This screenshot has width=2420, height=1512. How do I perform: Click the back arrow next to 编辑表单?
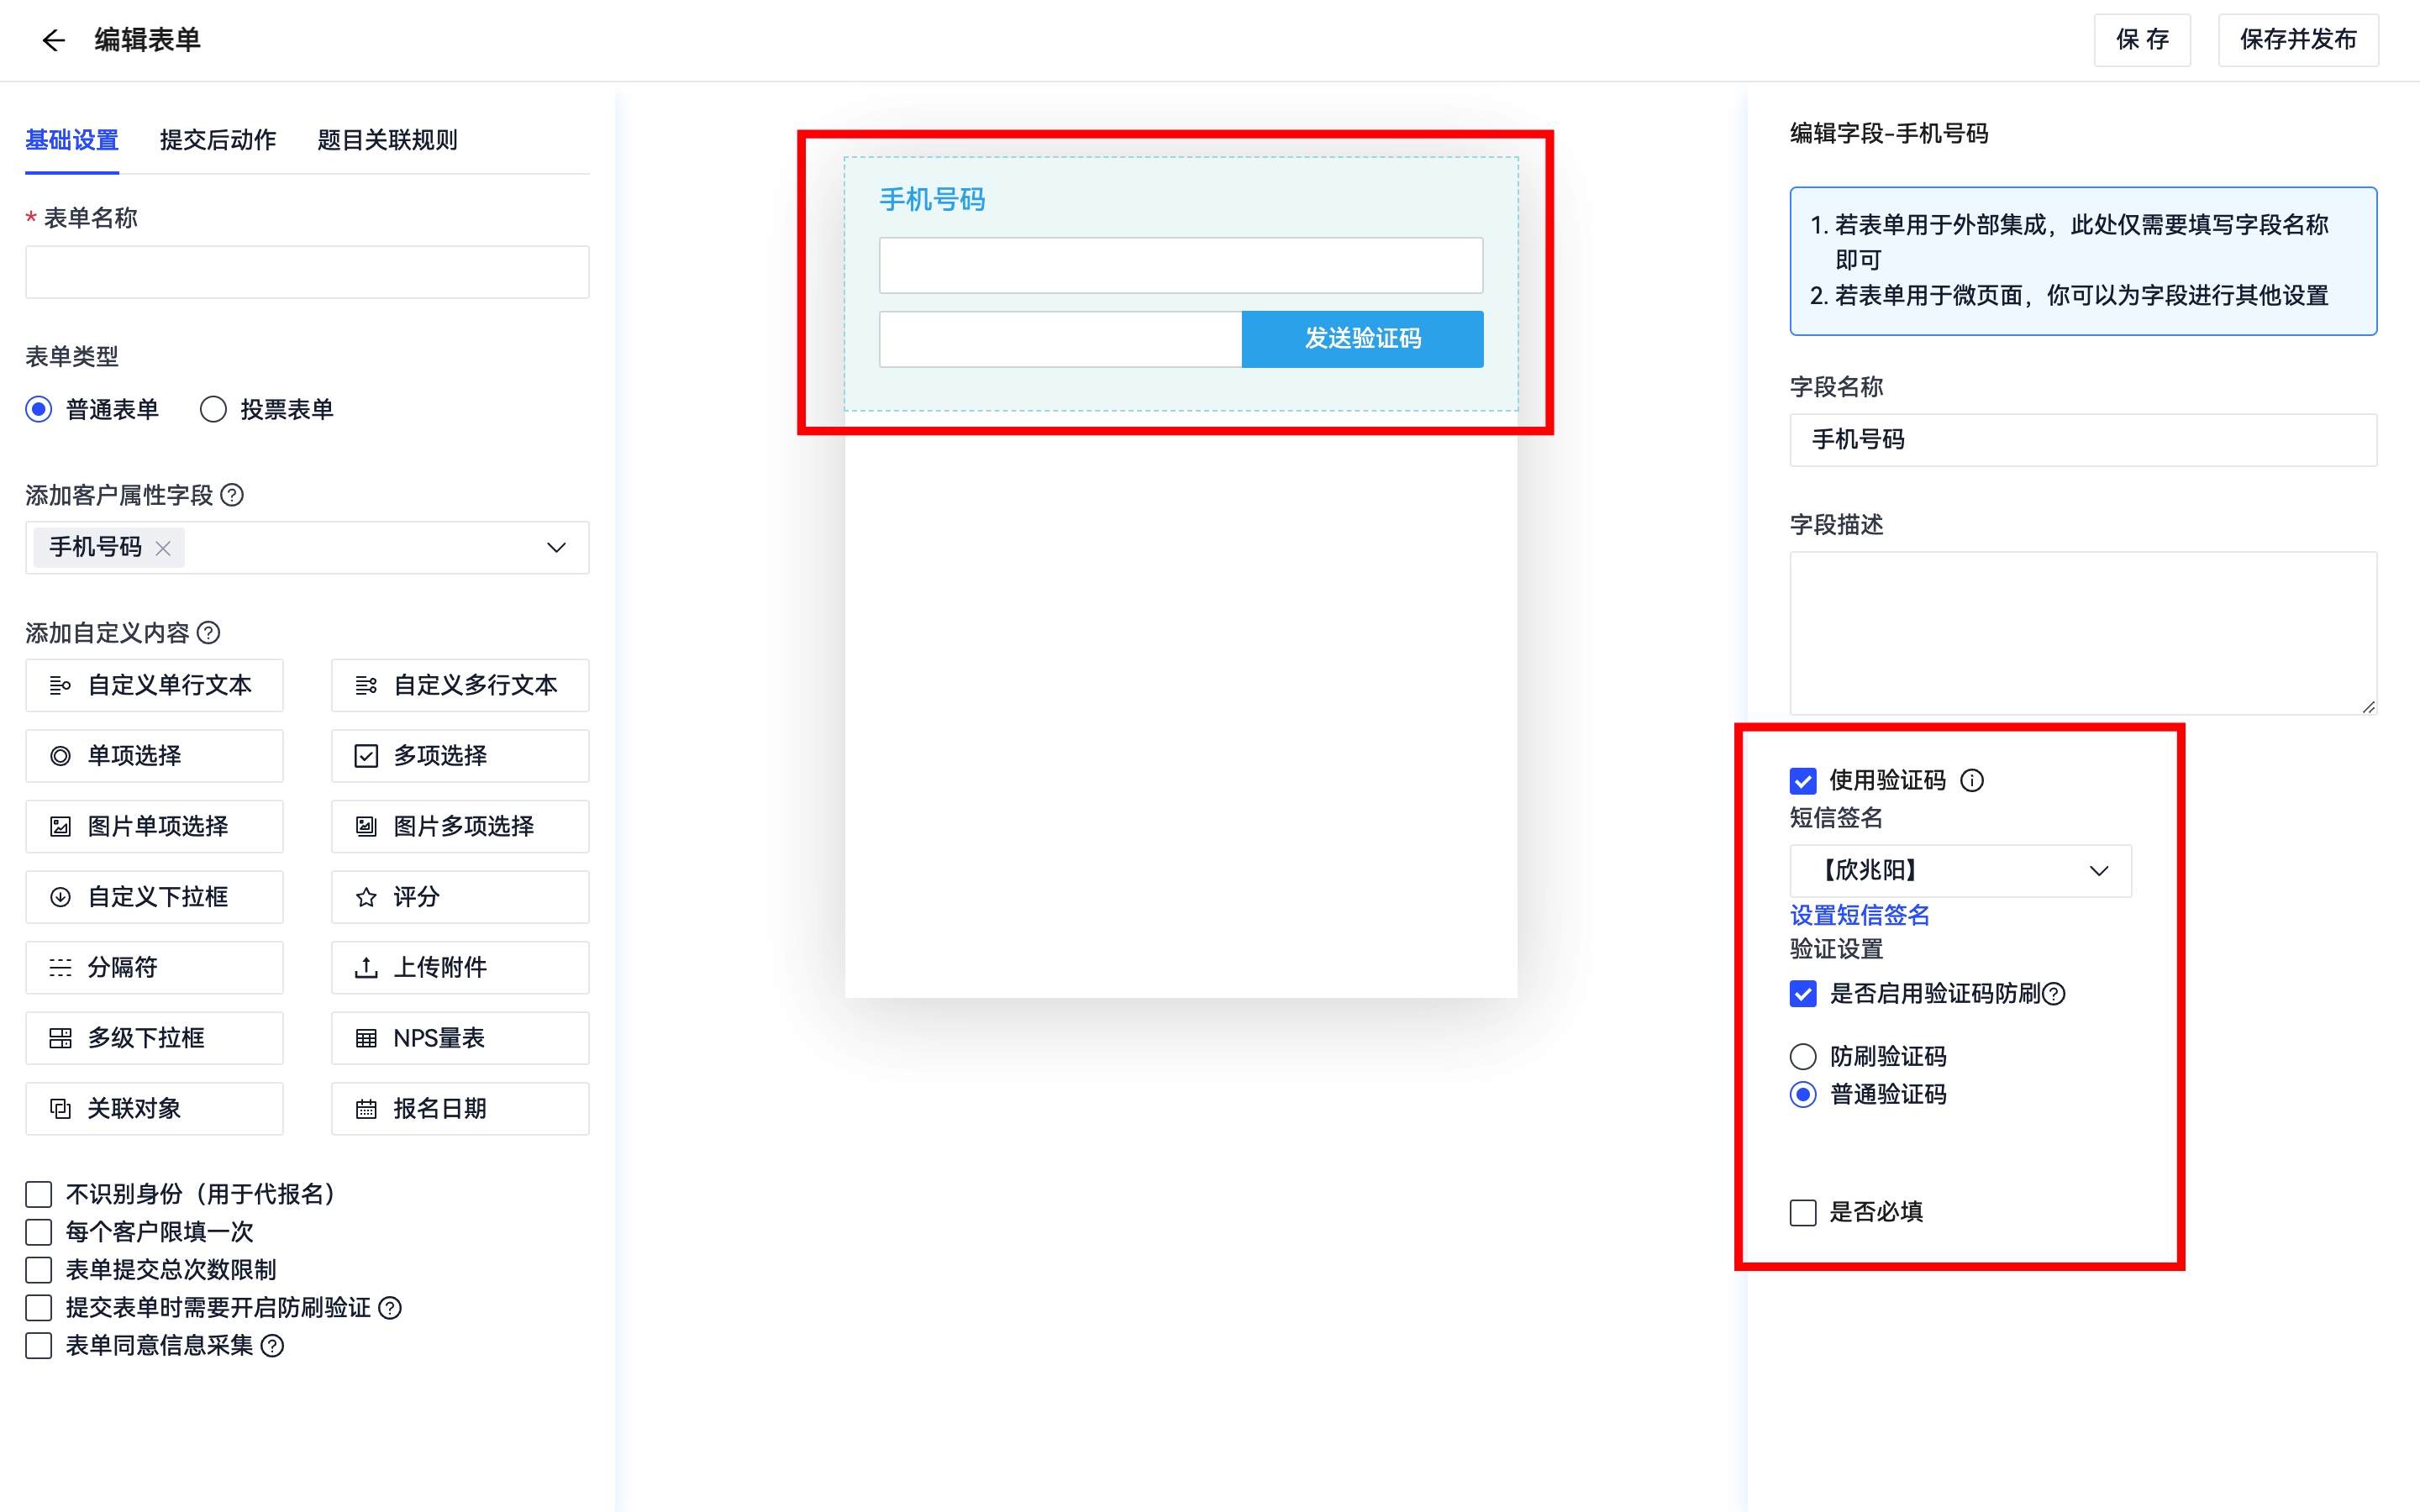coord(53,40)
